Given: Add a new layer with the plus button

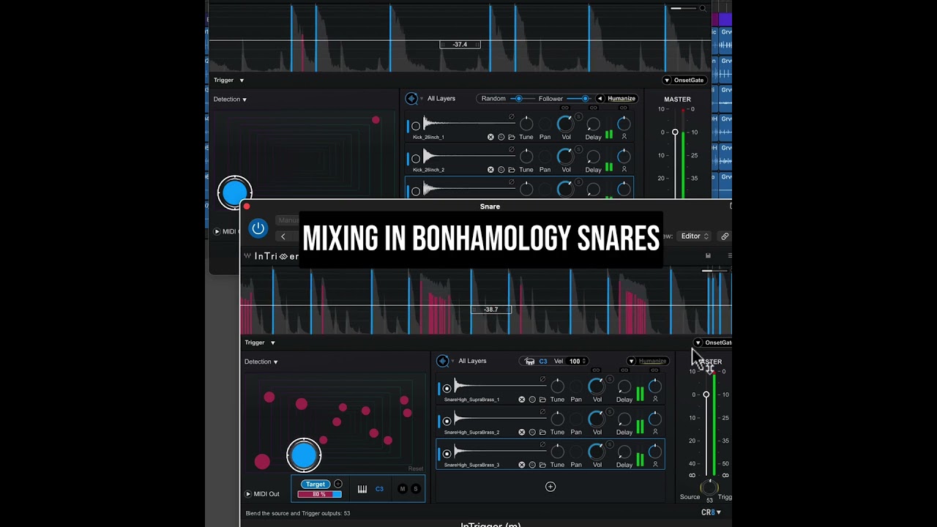Looking at the screenshot, I should [x=550, y=487].
